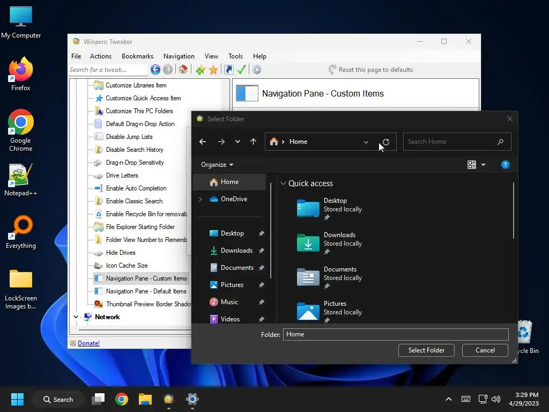Open the Tools menu
Image resolution: width=549 pixels, height=412 pixels.
pyautogui.click(x=236, y=56)
